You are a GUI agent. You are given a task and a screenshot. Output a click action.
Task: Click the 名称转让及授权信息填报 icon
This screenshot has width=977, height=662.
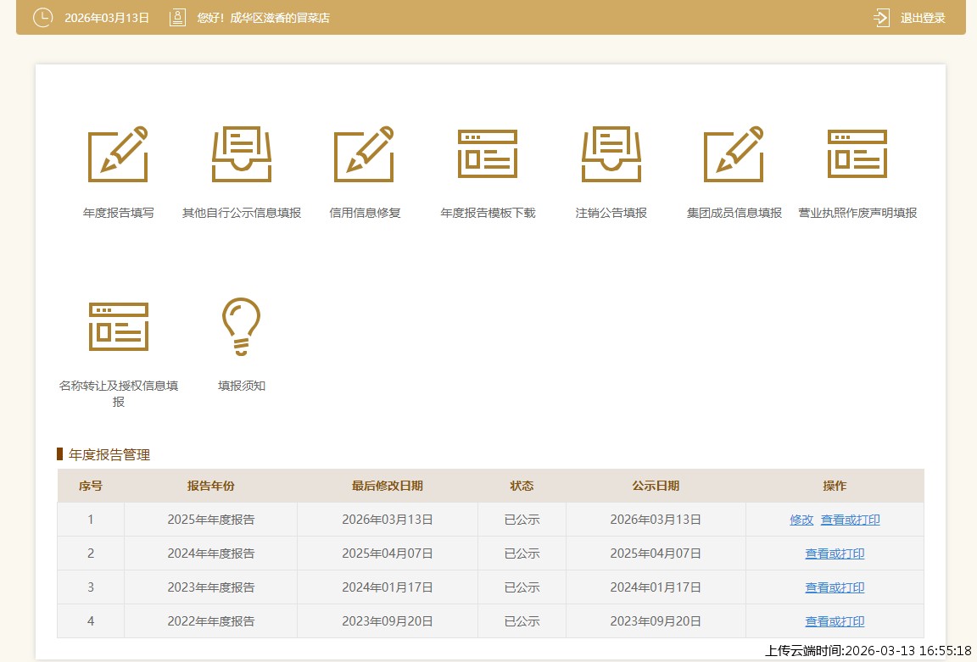pos(119,326)
